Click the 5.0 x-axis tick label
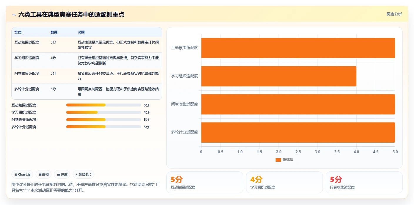414x205 pixels. point(395,152)
